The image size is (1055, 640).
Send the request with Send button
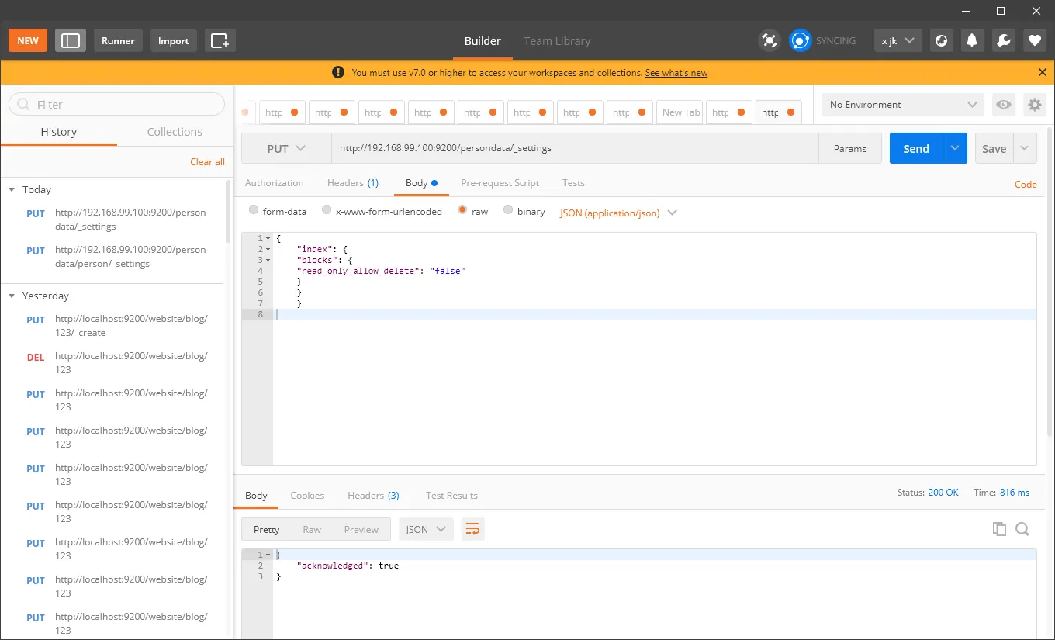click(916, 148)
